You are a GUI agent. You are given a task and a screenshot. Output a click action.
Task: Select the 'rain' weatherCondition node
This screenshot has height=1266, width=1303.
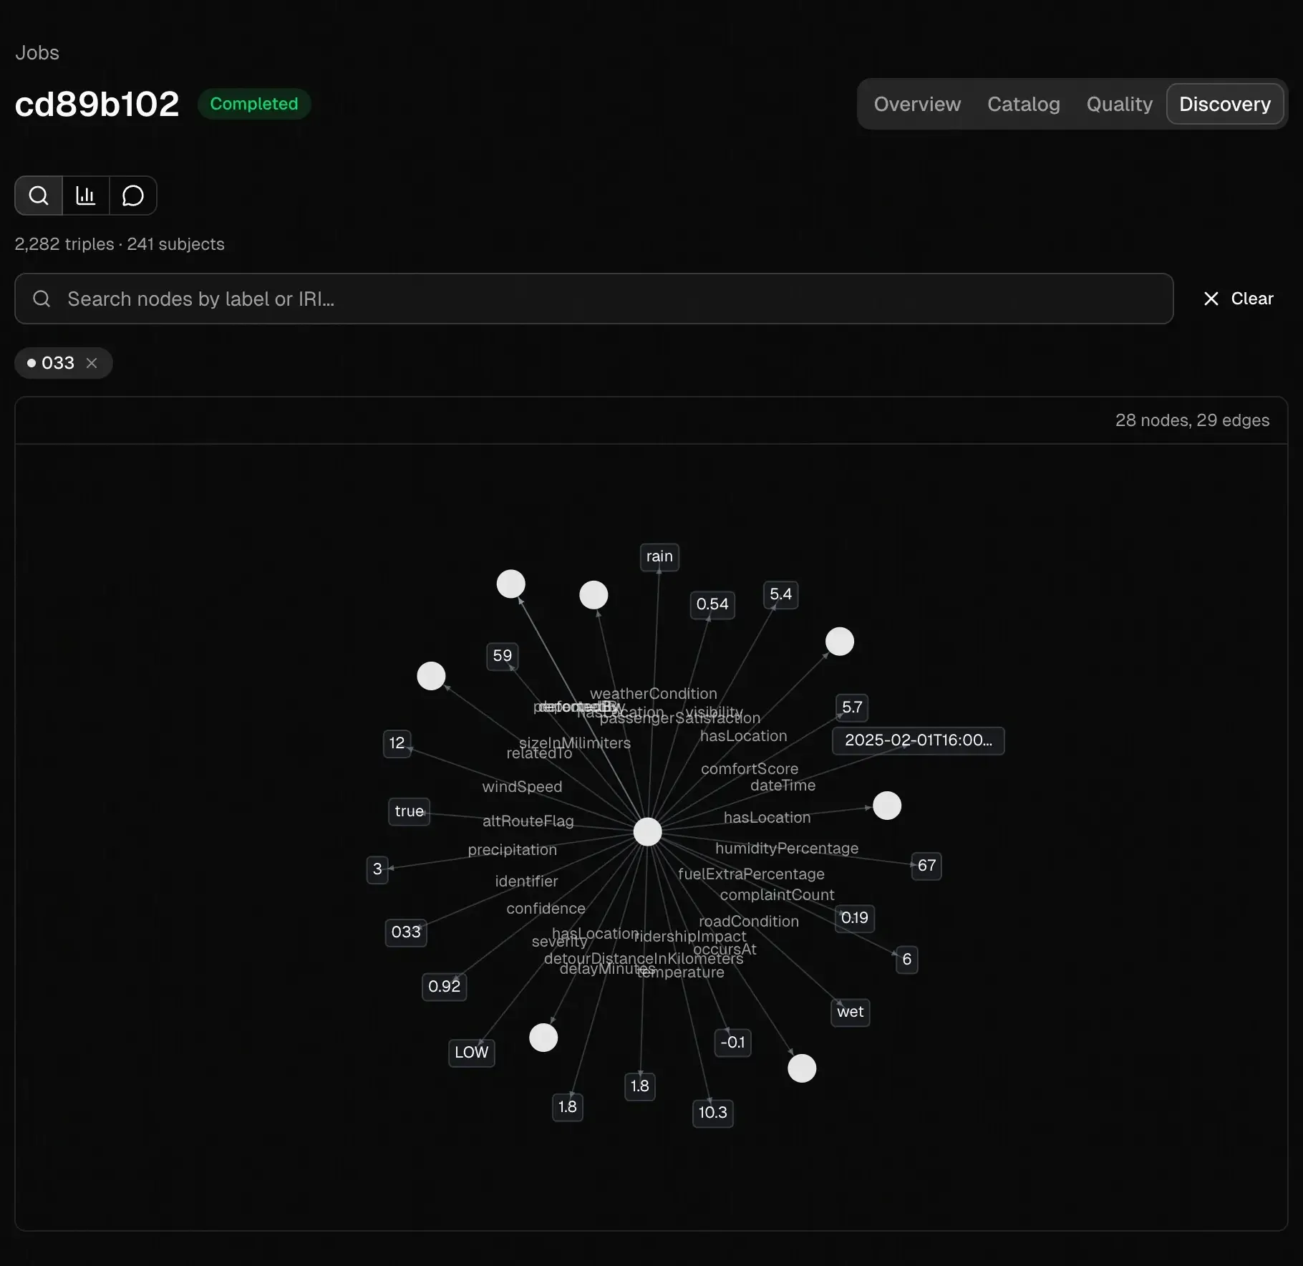(659, 557)
